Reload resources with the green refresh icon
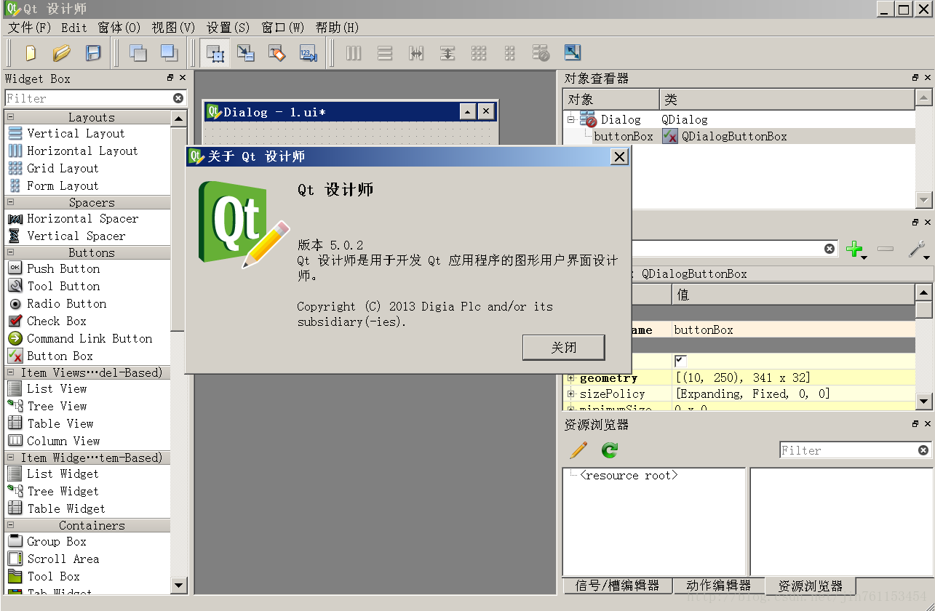The height and width of the screenshot is (611, 935). (x=609, y=450)
